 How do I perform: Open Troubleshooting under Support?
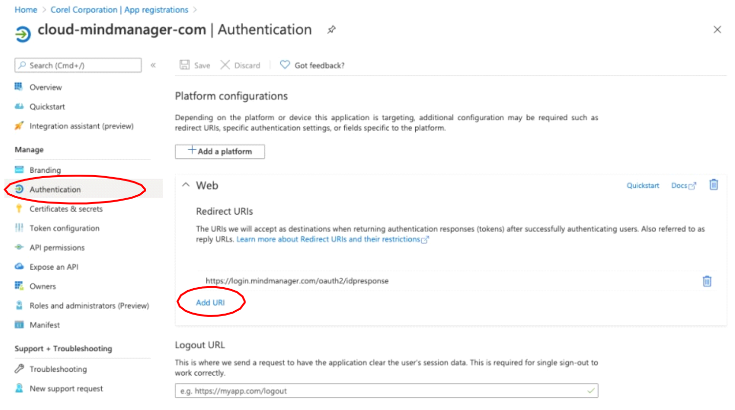click(58, 369)
